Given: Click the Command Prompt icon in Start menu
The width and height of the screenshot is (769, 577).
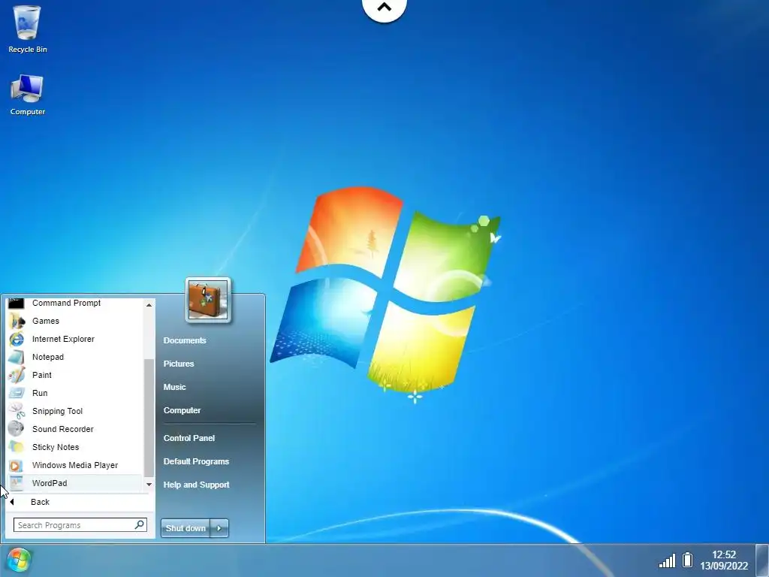Looking at the screenshot, I should (17, 304).
